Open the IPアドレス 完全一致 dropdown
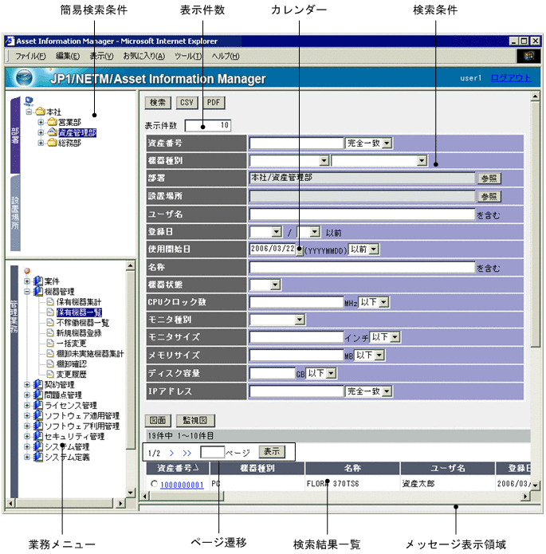 pyautogui.click(x=387, y=391)
